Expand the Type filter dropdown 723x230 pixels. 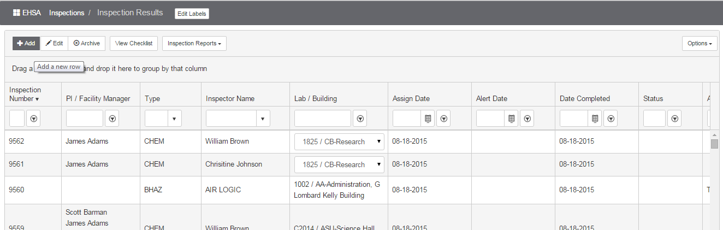coord(174,118)
